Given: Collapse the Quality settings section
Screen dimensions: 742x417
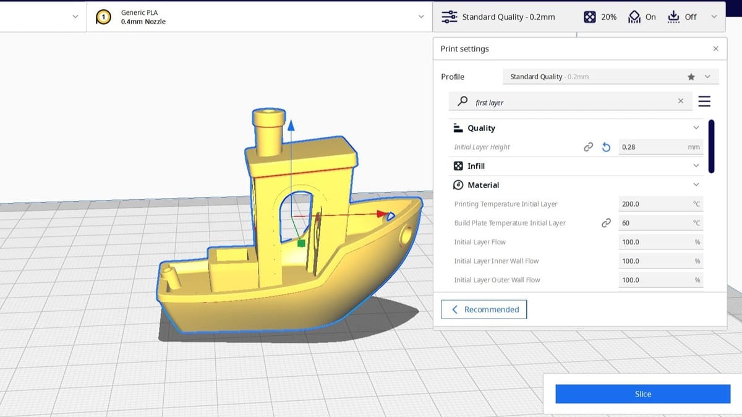Looking at the screenshot, I should [x=696, y=128].
